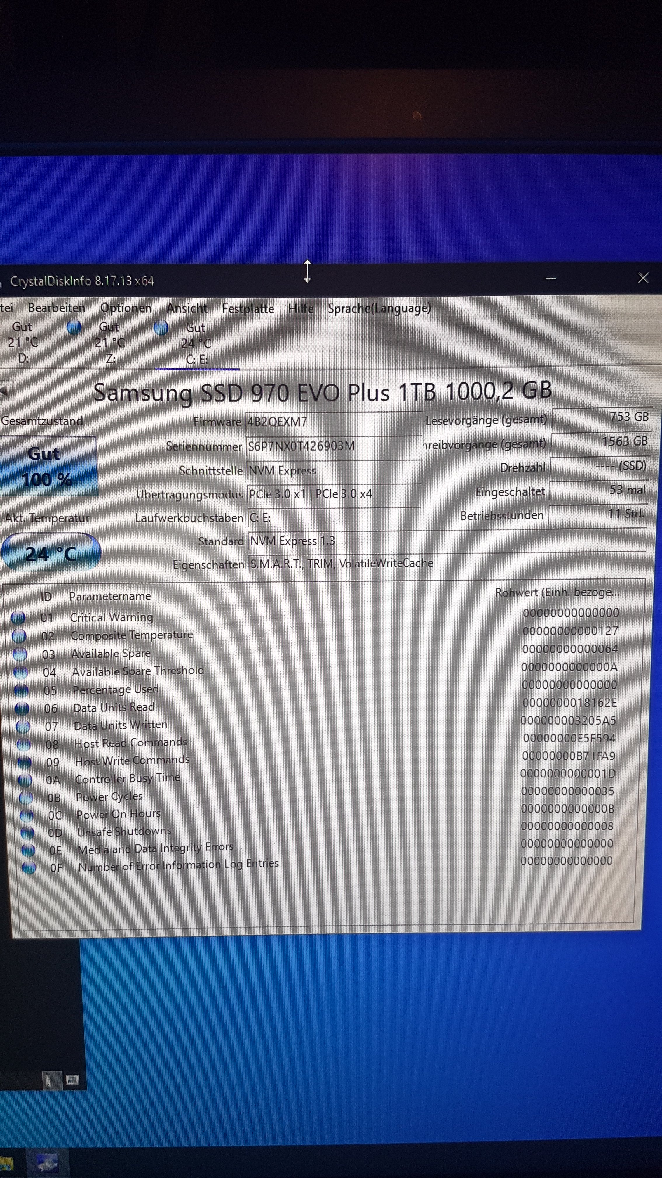The width and height of the screenshot is (662, 1178).
Task: Click status orb for Composite Temperature
Action: [x=19, y=636]
